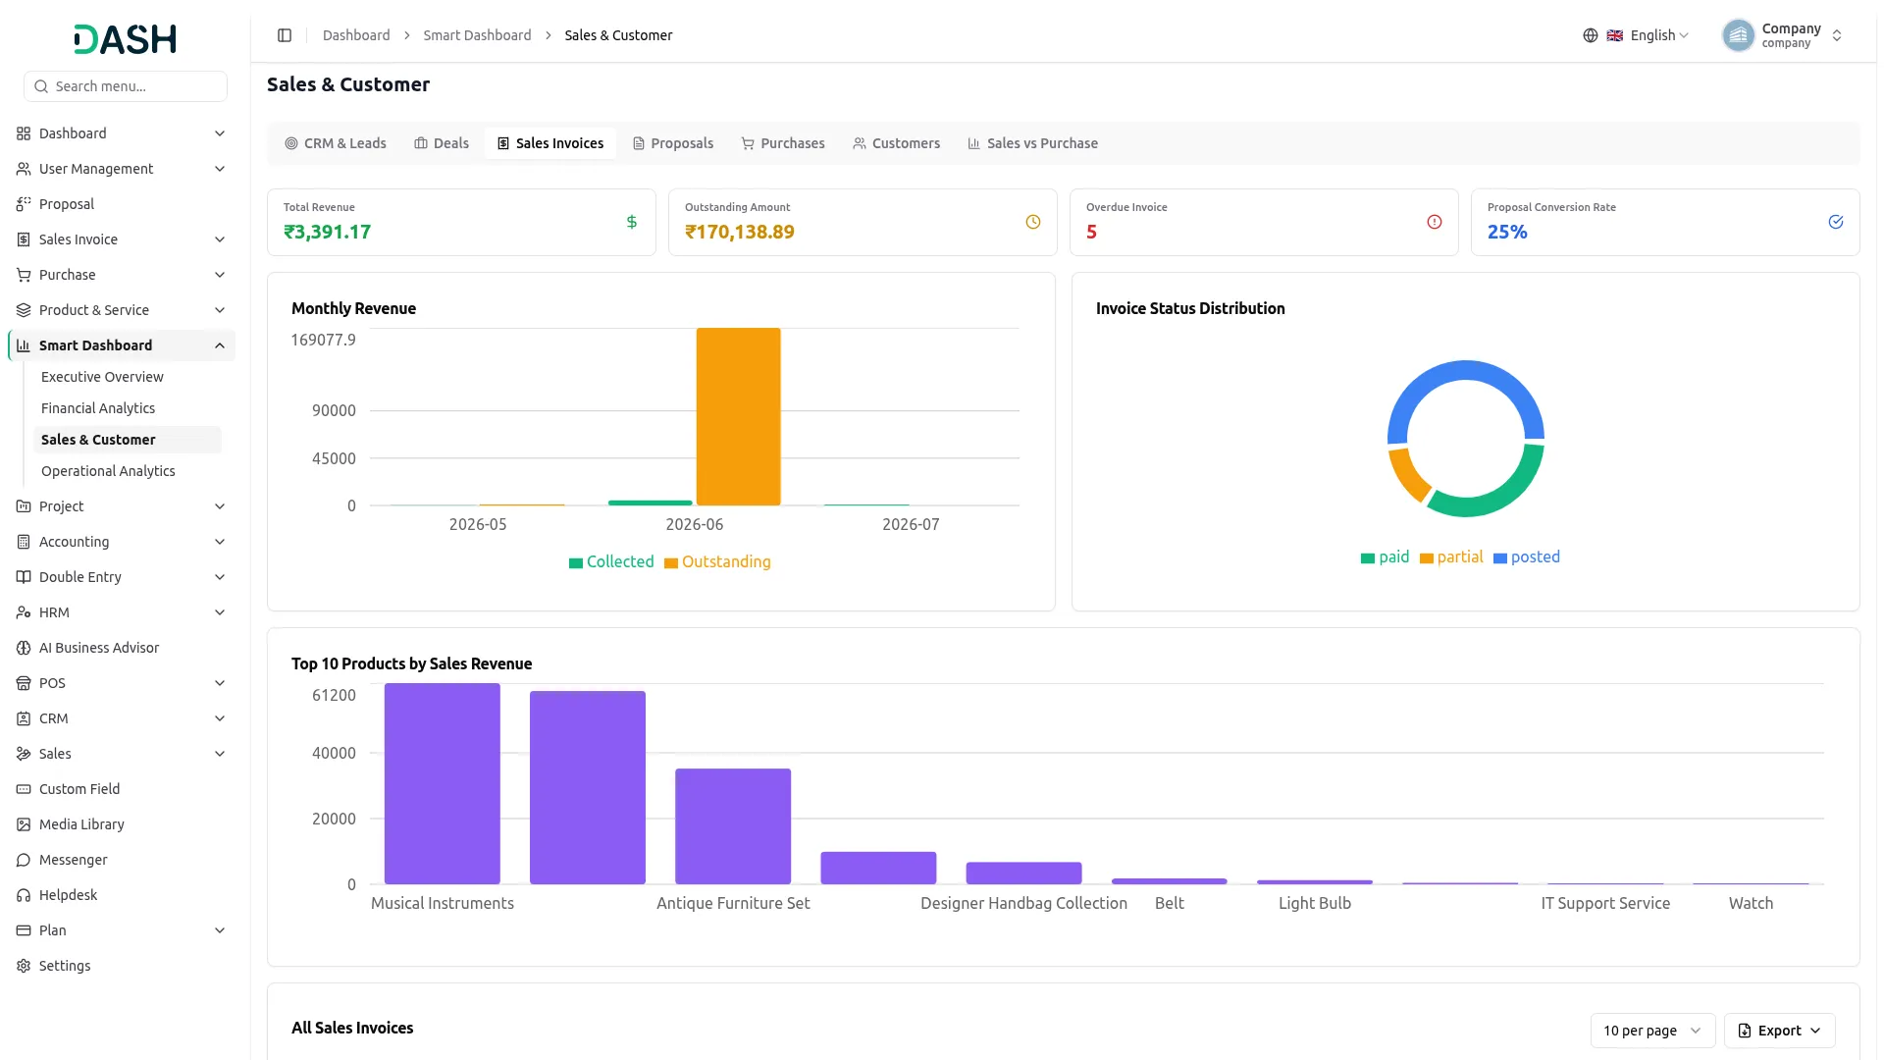Open the Export button menu

(x=1779, y=1031)
